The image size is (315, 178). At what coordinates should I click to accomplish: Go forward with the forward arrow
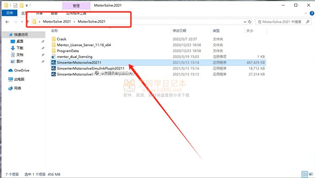pos(15,22)
